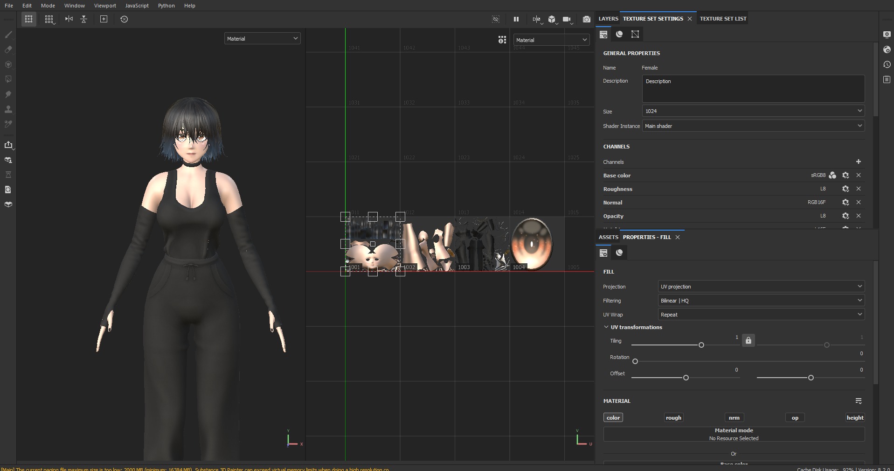Screen dimensions: 894x471
Task: Click the Texture Set general settings sub-tab icon
Action: pos(603,34)
